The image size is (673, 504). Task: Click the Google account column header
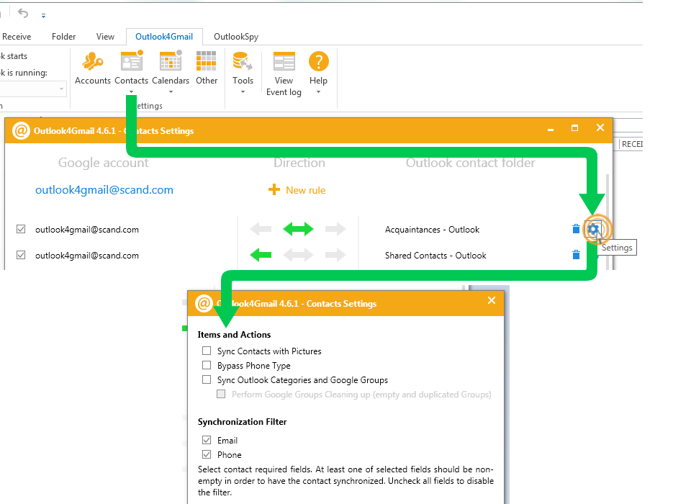point(104,163)
